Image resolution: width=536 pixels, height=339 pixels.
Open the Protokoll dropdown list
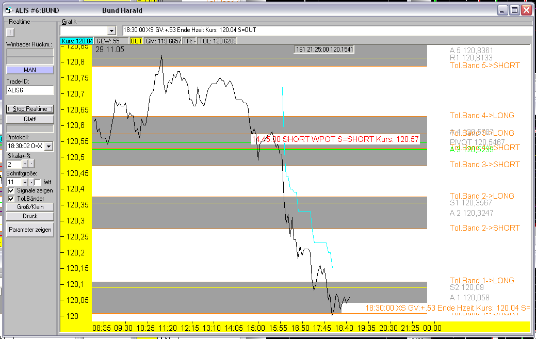(x=49, y=146)
